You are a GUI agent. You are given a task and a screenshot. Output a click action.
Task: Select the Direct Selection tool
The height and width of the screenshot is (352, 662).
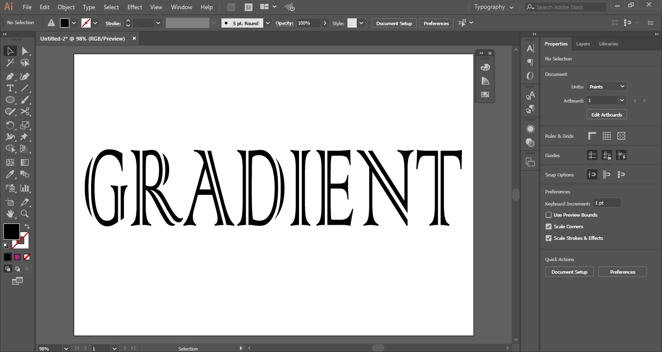pyautogui.click(x=25, y=51)
